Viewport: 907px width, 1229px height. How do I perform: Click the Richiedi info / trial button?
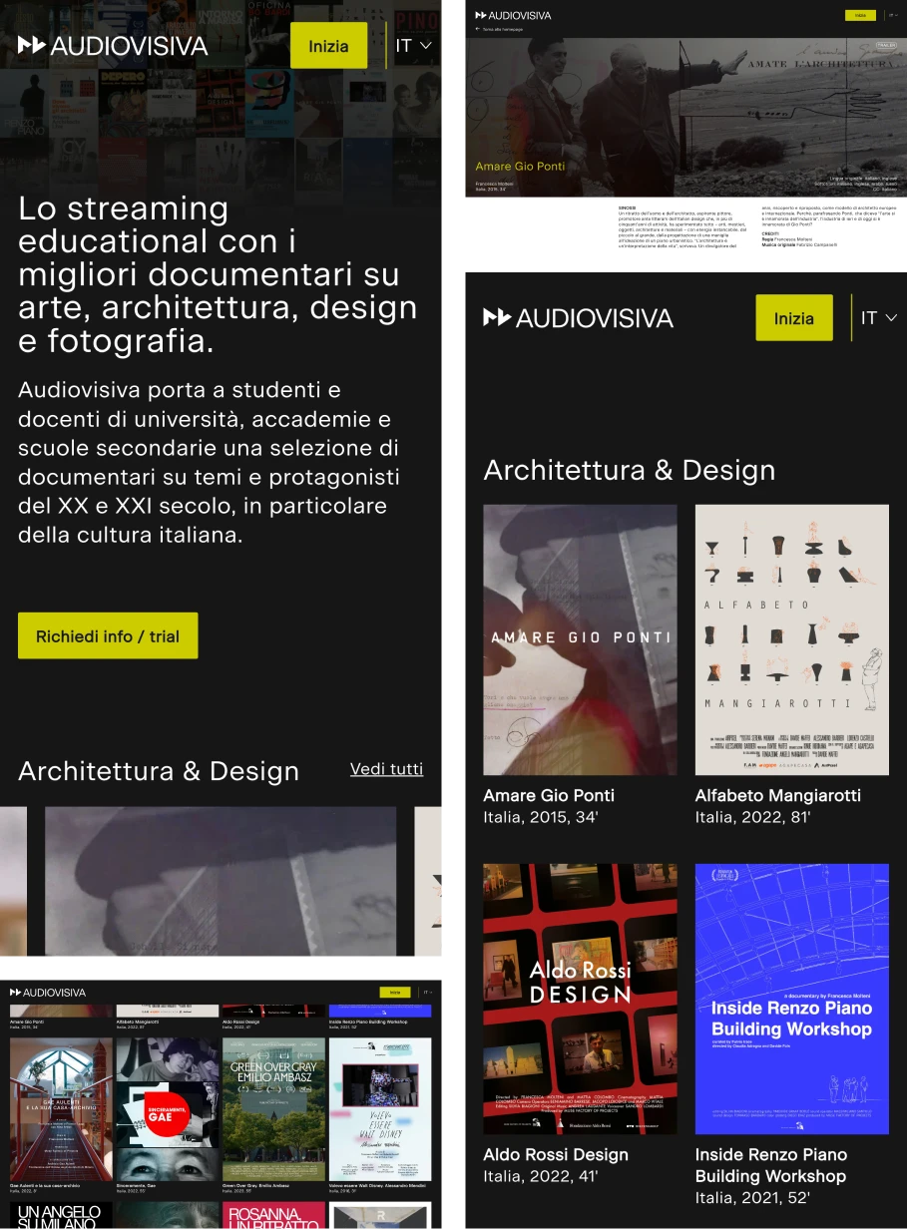pos(108,635)
